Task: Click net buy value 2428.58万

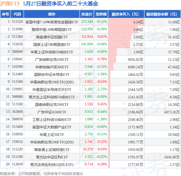Action: 135,82
